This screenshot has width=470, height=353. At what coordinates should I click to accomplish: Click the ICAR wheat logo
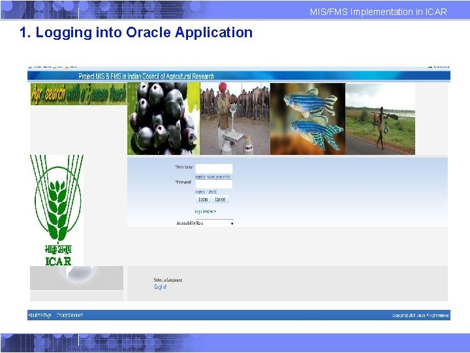click(x=57, y=210)
